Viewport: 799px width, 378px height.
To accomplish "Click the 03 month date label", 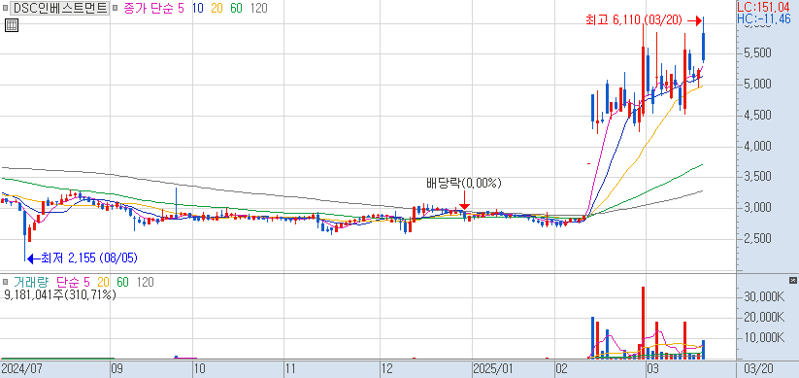I will click(652, 368).
